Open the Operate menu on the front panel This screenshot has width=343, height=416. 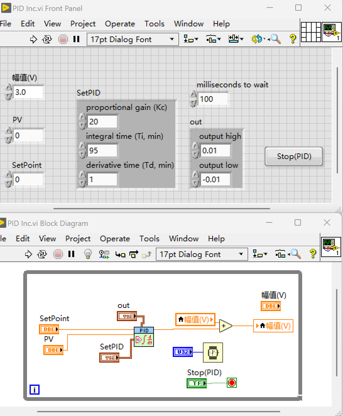click(x=120, y=24)
